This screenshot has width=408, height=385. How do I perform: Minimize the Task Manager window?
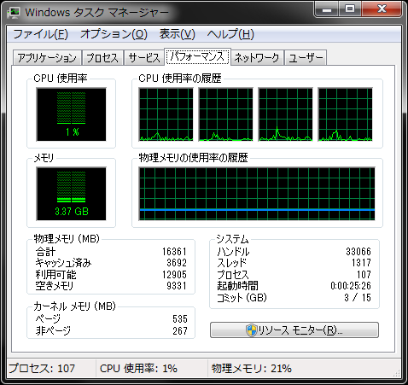[327, 10]
